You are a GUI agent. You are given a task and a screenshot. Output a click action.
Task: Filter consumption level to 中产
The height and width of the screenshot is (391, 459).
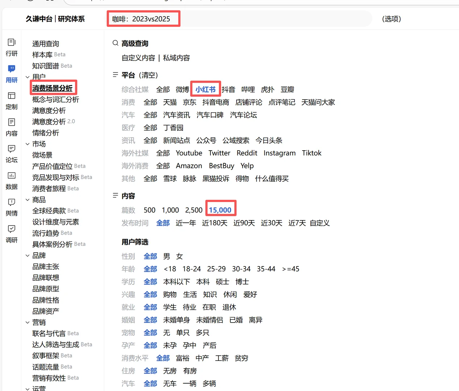pyautogui.click(x=202, y=358)
